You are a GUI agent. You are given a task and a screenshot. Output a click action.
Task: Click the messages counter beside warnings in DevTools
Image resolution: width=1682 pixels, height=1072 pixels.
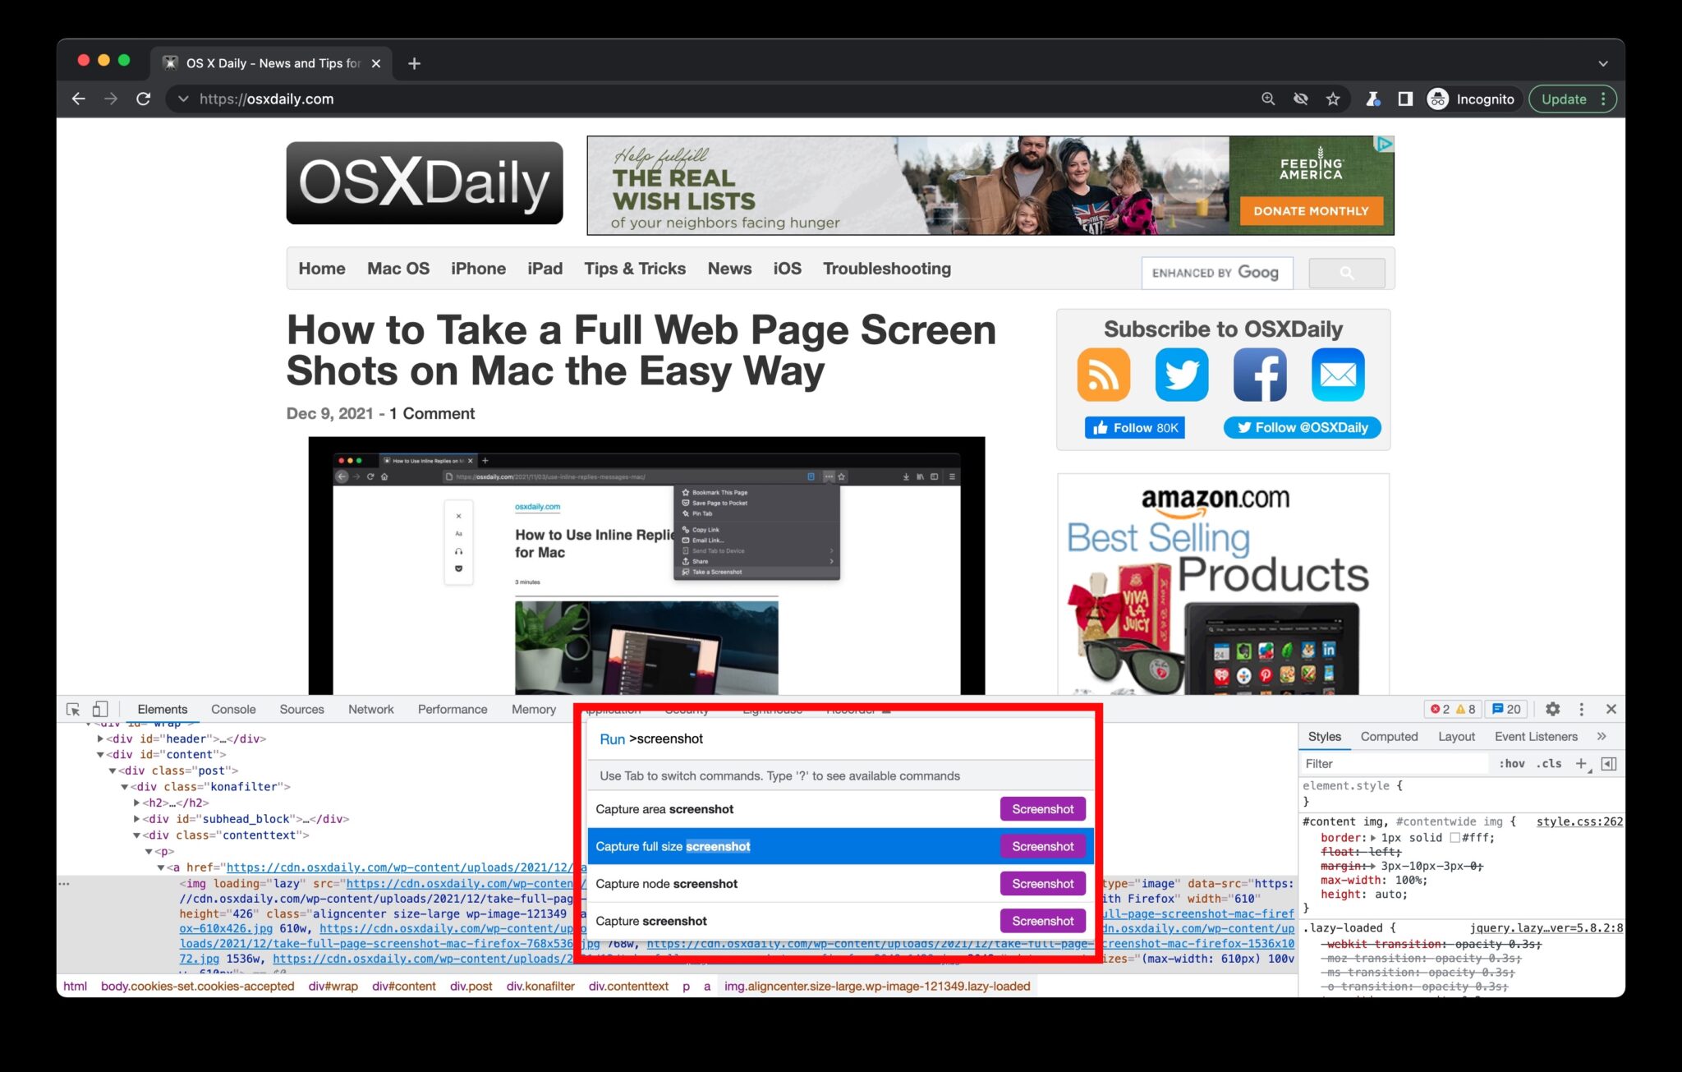[x=1506, y=708]
